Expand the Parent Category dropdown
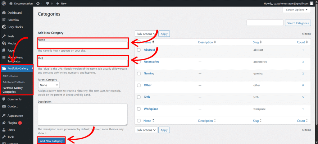This screenshot has width=318, height=144. 49,85
